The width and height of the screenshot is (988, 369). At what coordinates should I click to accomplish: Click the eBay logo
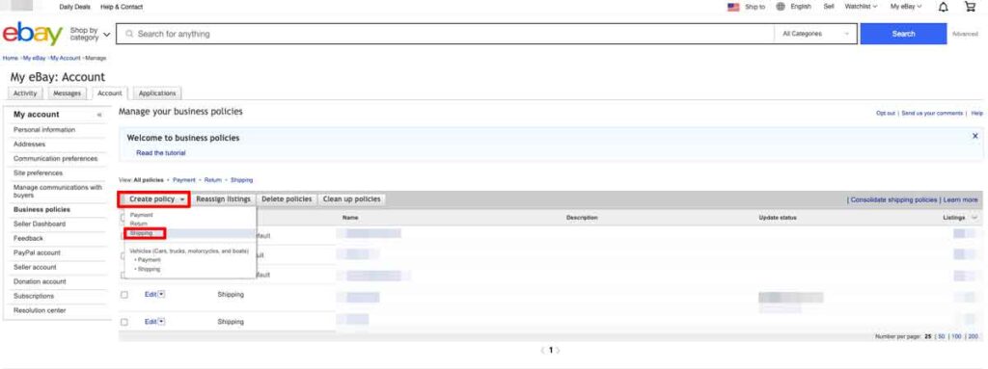[33, 34]
